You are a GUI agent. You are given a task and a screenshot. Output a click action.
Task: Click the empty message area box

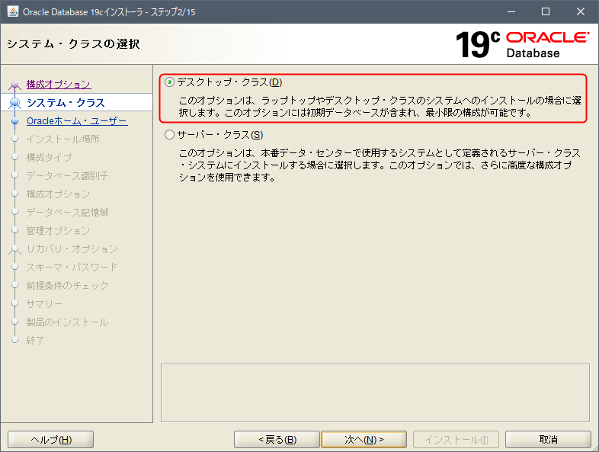pos(375,393)
